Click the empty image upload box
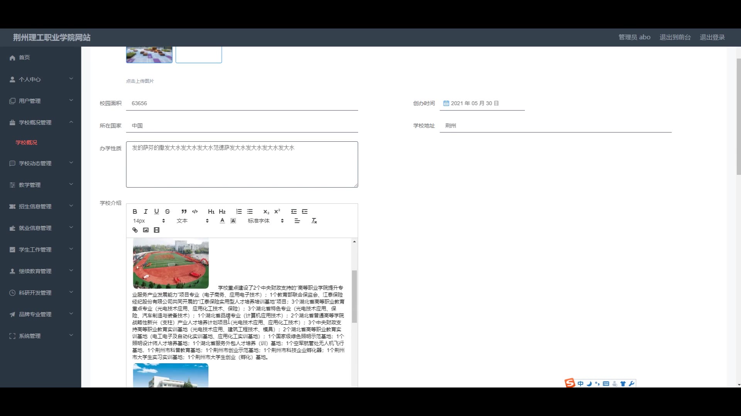The width and height of the screenshot is (741, 416). pos(199,55)
